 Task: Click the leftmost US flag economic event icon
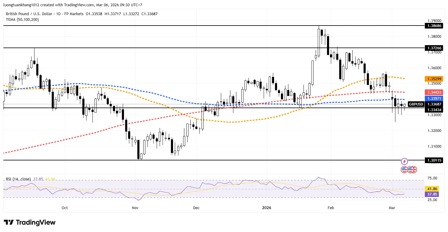[404, 170]
